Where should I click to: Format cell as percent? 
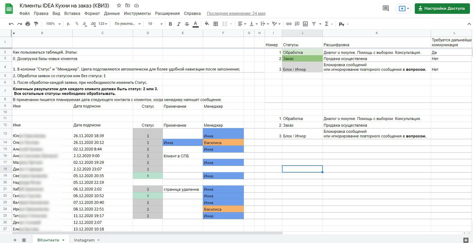pos(77,24)
